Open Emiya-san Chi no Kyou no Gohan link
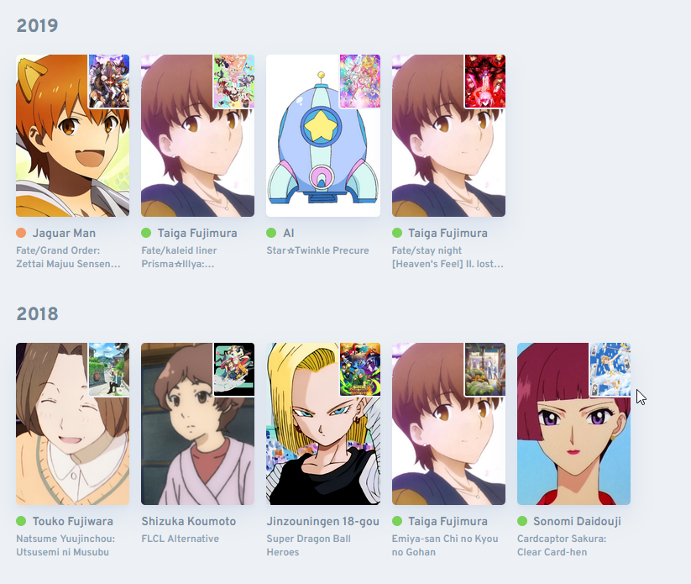The width and height of the screenshot is (691, 584). click(445, 545)
